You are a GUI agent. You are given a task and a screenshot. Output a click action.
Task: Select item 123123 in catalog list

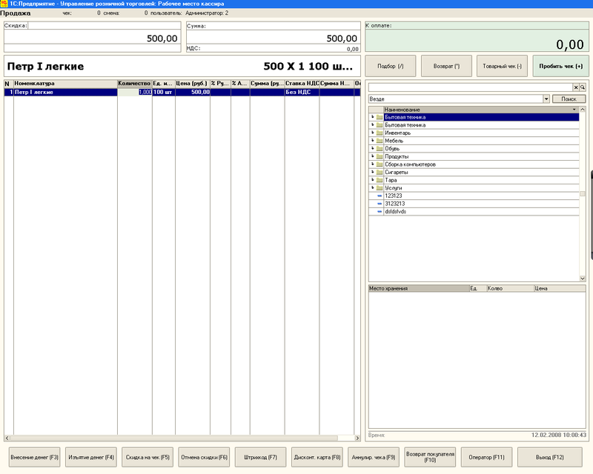(474, 196)
